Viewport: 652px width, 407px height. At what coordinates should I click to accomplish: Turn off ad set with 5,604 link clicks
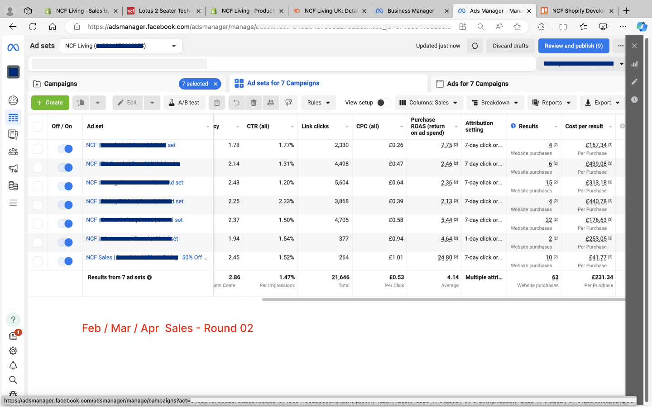click(x=65, y=186)
